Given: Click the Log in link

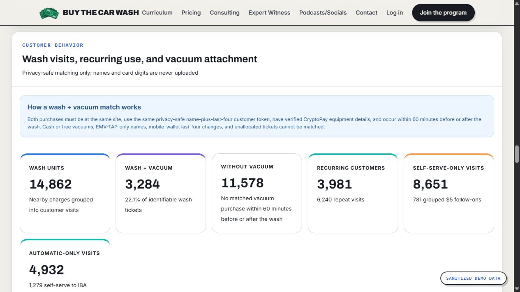Looking at the screenshot, I should pyautogui.click(x=395, y=13).
